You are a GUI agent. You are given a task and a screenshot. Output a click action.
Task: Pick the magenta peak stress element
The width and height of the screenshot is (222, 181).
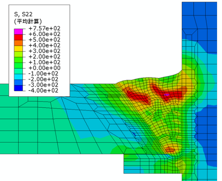click(167, 95)
